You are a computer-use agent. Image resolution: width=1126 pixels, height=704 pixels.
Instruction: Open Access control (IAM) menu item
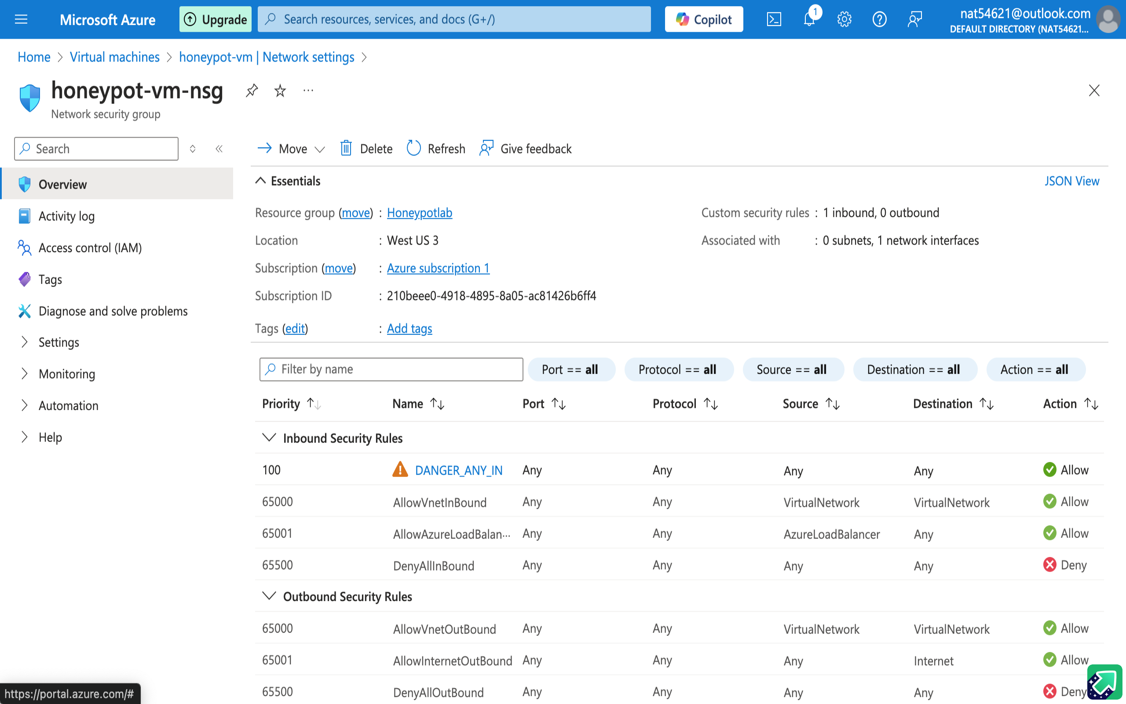tap(90, 248)
